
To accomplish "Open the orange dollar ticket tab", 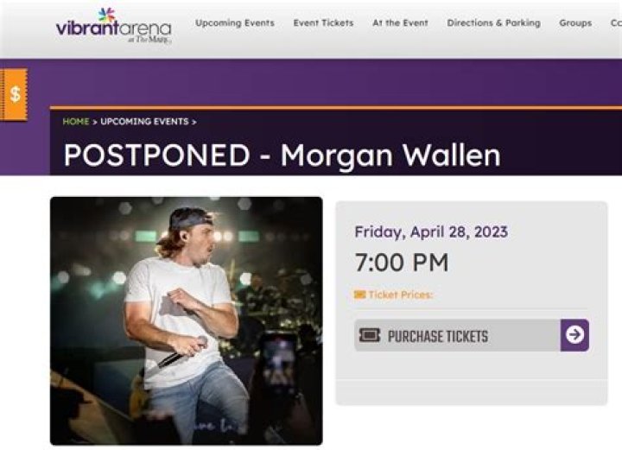I will coord(14,94).
